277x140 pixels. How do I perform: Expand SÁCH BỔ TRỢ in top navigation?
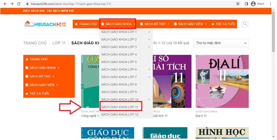click(154, 24)
